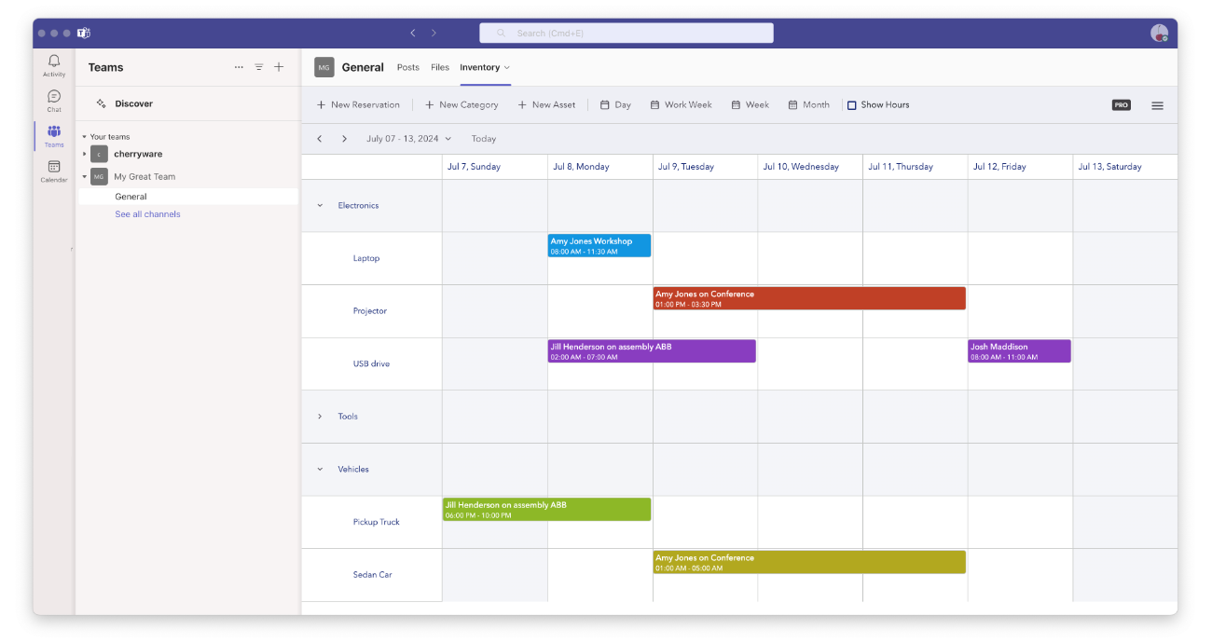Expand the Tools category
The width and height of the screenshot is (1212, 644).
pyautogui.click(x=320, y=416)
